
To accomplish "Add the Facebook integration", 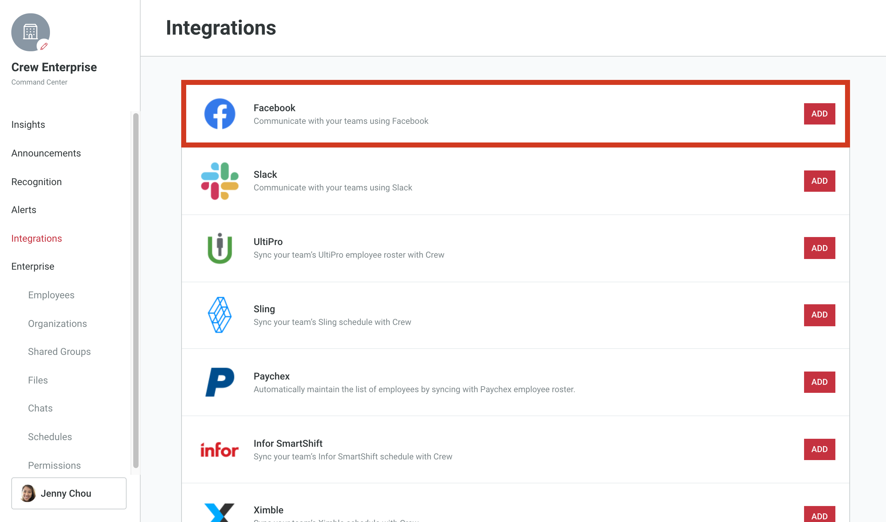I will (x=819, y=114).
